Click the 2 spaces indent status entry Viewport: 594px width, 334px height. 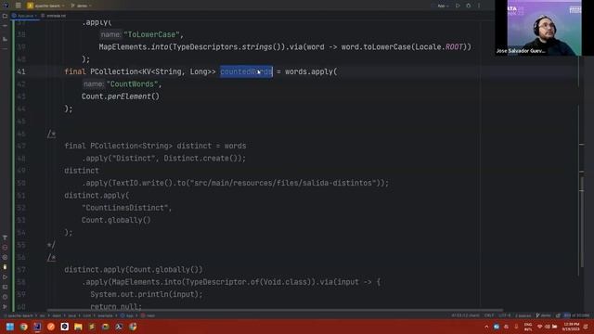tap(523, 315)
